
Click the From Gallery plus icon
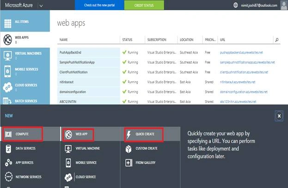129,163
